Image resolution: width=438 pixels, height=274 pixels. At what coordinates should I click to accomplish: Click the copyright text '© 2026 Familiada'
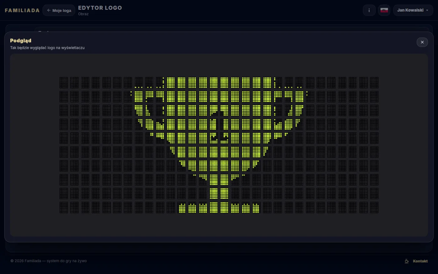point(26,261)
